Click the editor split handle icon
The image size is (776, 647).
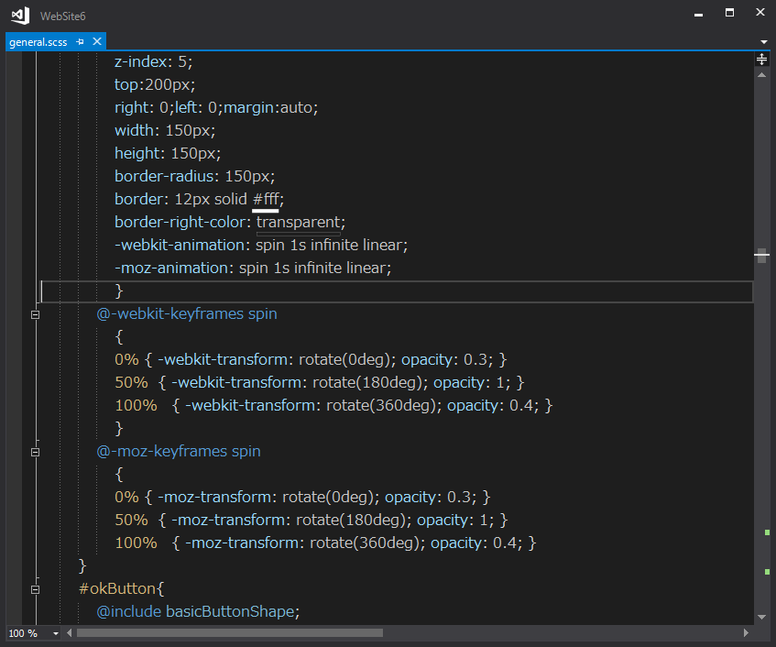761,59
